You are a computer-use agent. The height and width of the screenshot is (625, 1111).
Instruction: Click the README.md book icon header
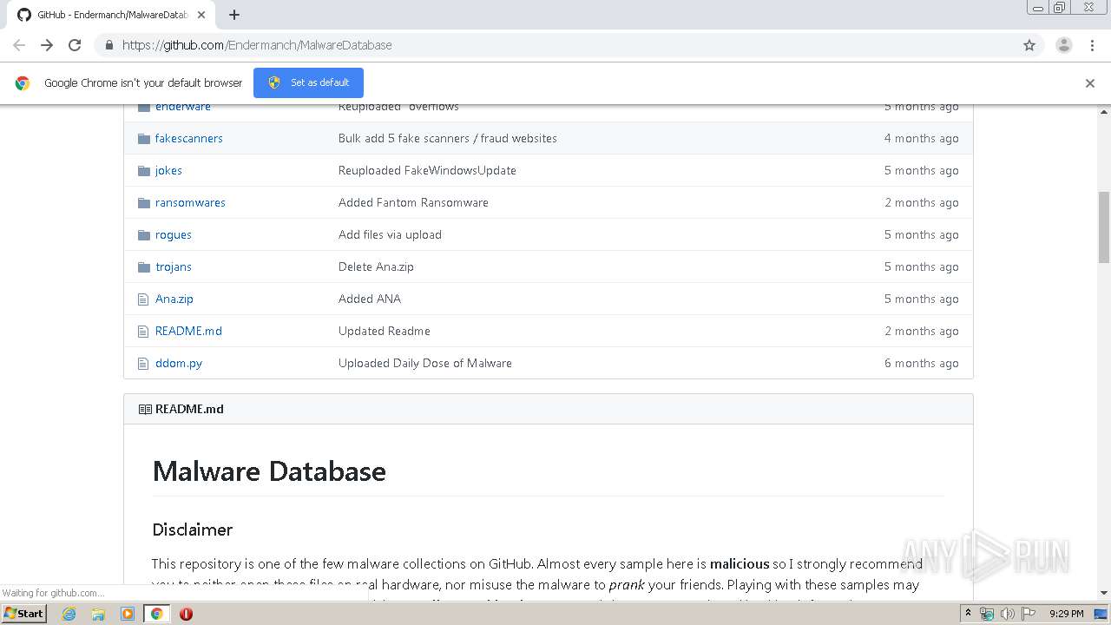[x=145, y=409]
